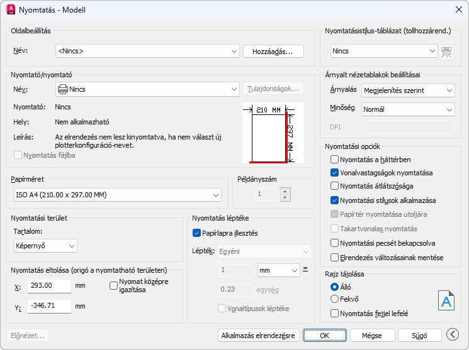The image size is (469, 350).
Task: Click Alkalmazás elrendezésre button
Action: click(x=258, y=336)
